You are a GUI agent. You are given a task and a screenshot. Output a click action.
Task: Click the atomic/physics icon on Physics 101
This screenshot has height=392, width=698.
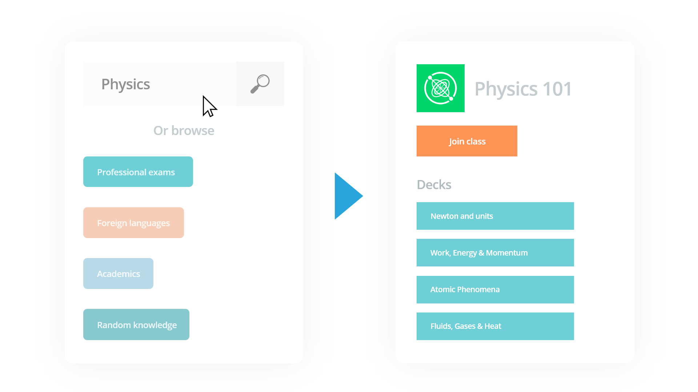(x=440, y=87)
